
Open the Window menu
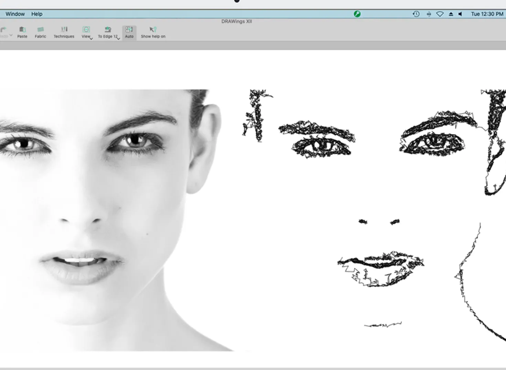tap(15, 14)
